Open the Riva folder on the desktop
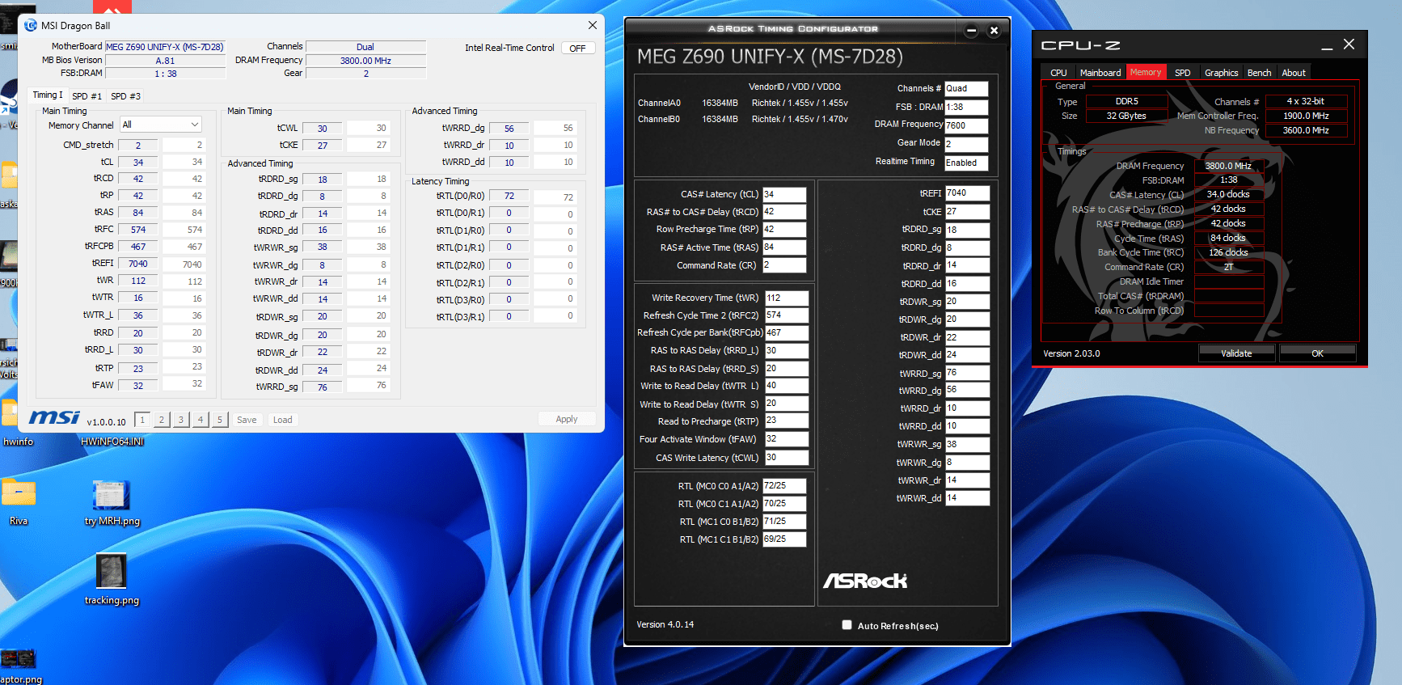Image resolution: width=1402 pixels, height=685 pixels. [x=19, y=501]
